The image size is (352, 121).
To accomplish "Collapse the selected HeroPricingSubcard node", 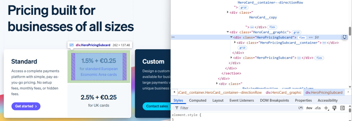I will click(x=231, y=38).
